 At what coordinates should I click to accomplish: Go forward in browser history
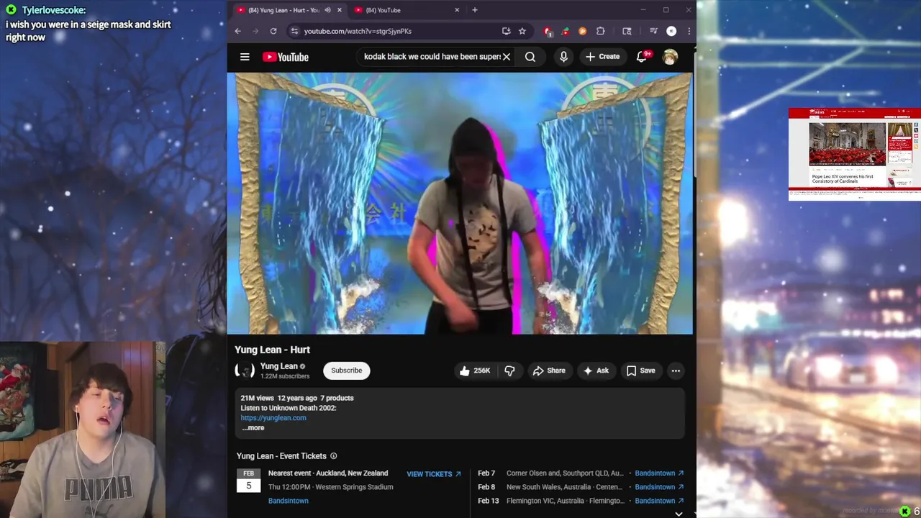[255, 31]
